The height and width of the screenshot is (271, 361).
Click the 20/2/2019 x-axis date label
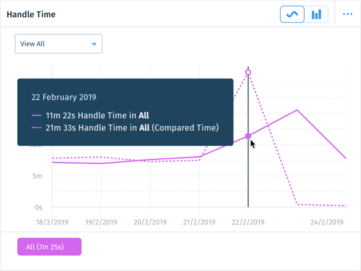[x=150, y=222]
